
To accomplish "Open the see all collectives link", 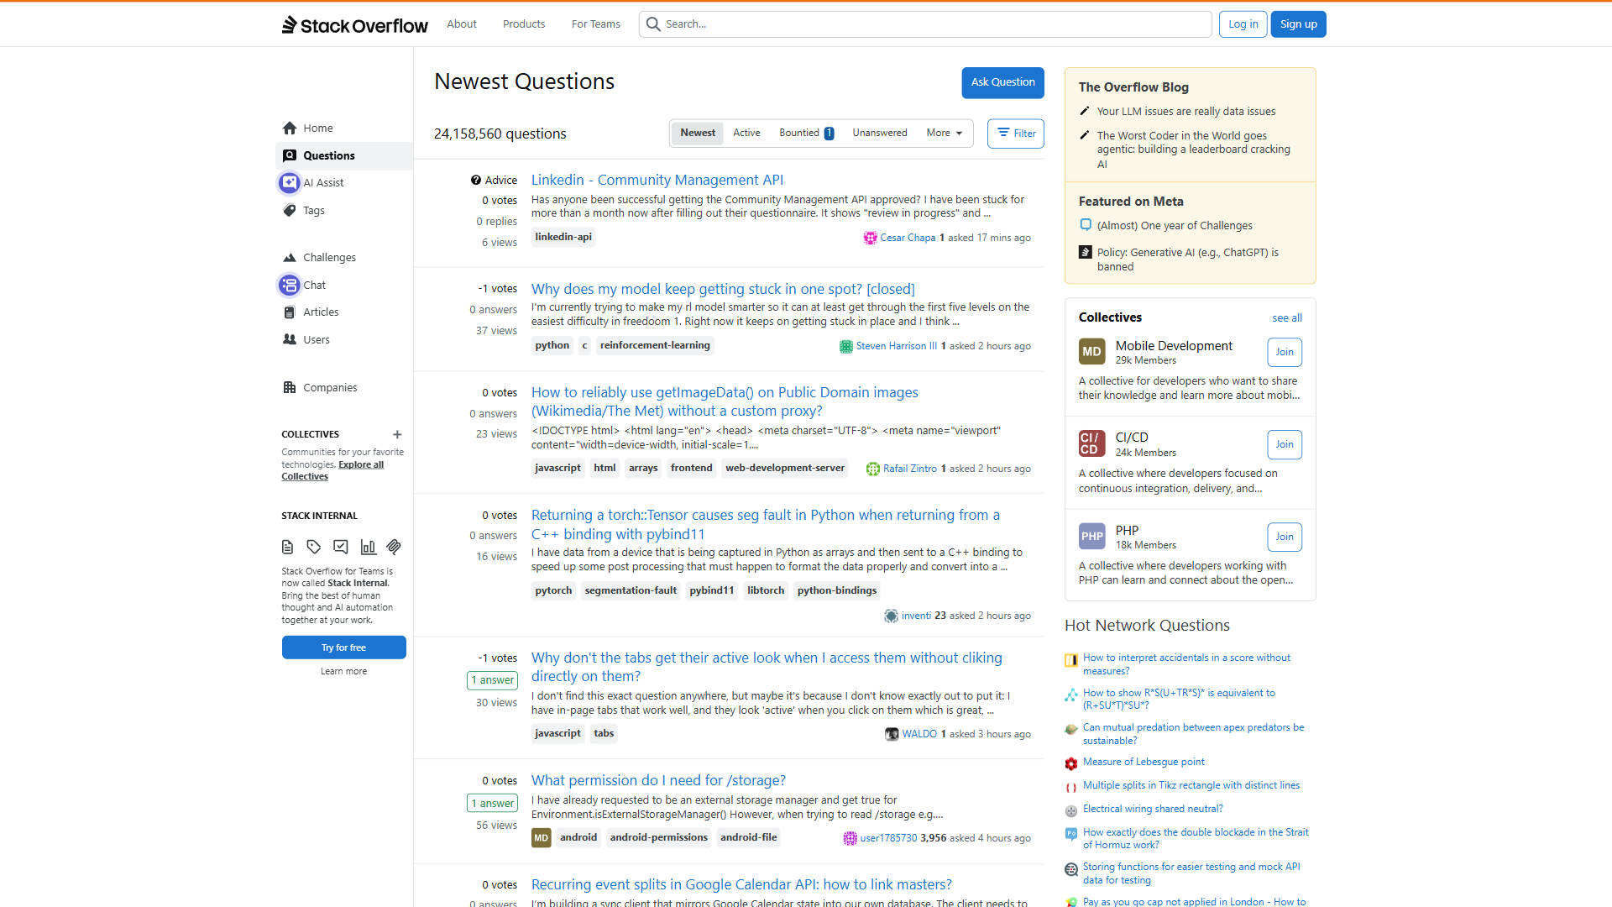I will pyautogui.click(x=1287, y=318).
